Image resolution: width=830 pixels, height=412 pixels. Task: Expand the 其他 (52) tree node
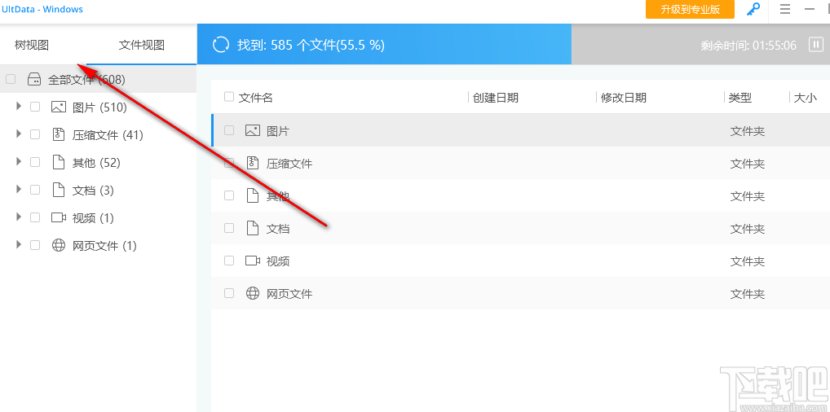[19, 161]
